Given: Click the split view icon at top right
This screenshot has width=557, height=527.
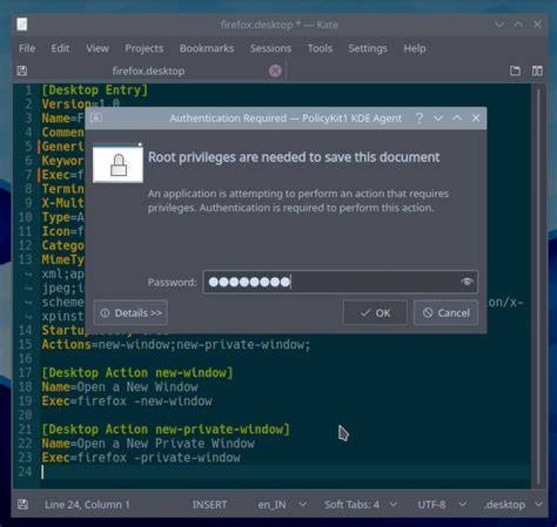Looking at the screenshot, I should 537,70.
